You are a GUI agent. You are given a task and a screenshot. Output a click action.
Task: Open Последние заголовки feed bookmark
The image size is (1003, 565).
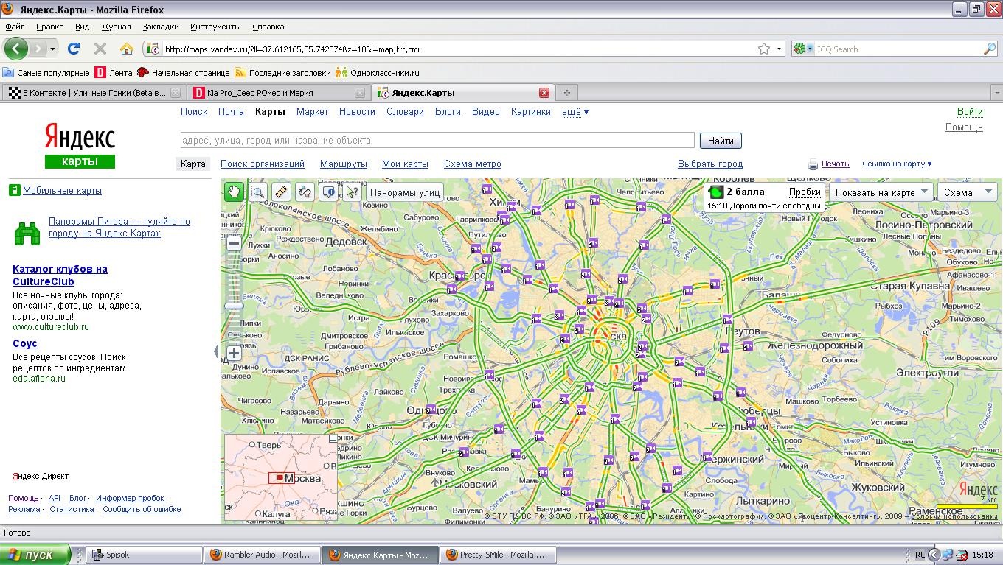click(x=282, y=73)
